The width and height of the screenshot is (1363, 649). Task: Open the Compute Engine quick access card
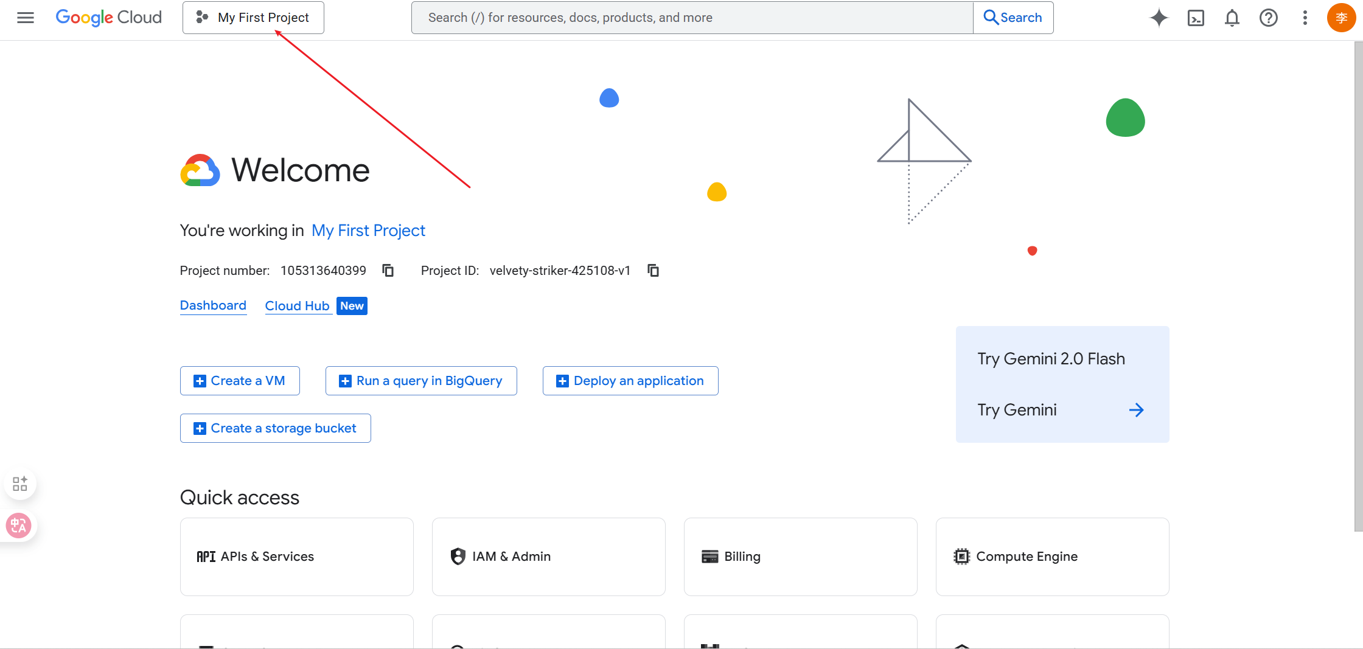(1052, 557)
